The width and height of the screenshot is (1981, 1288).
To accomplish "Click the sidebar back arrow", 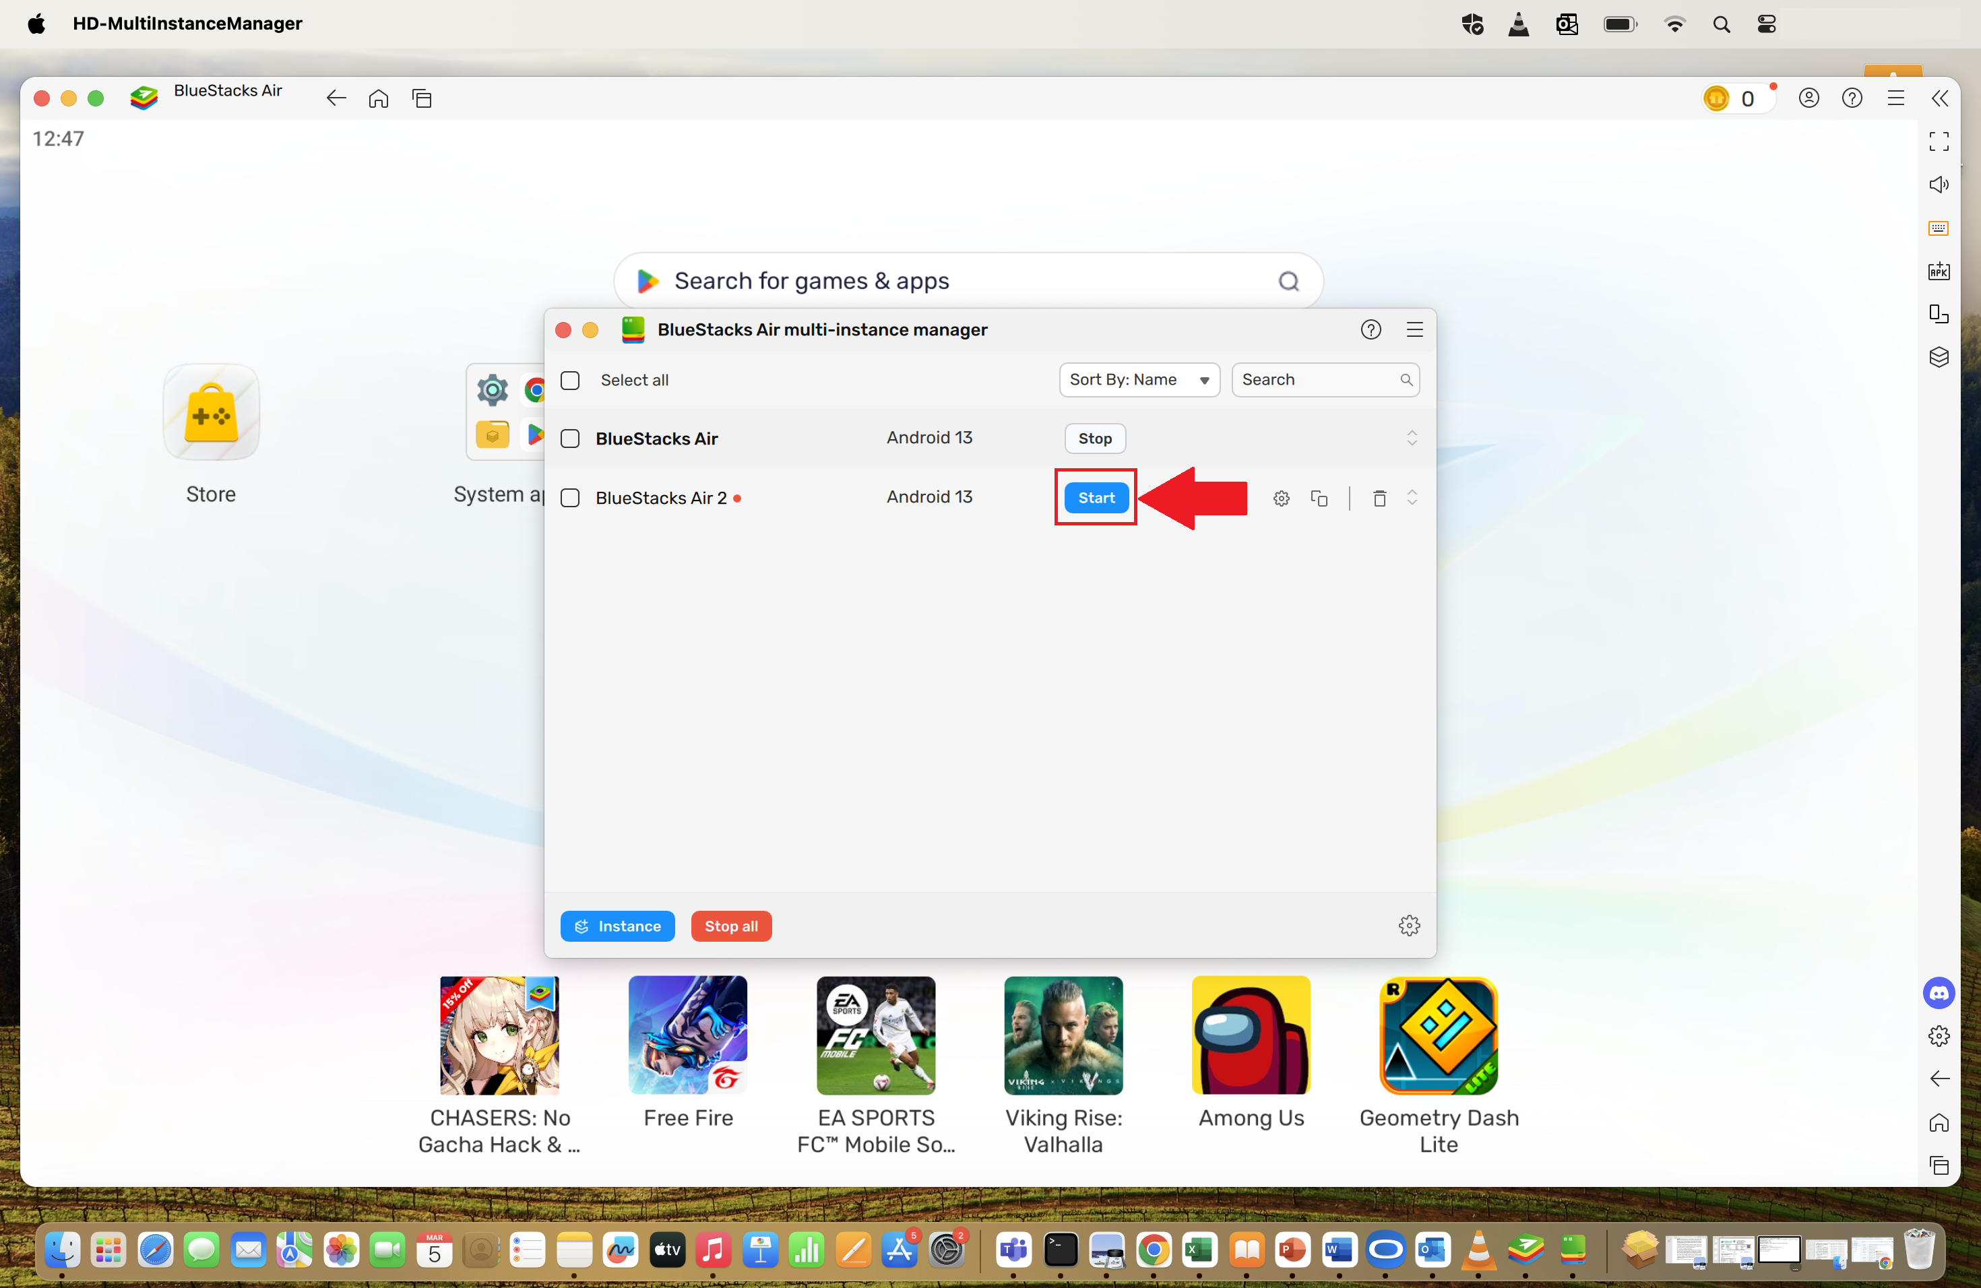I will (x=1939, y=1079).
